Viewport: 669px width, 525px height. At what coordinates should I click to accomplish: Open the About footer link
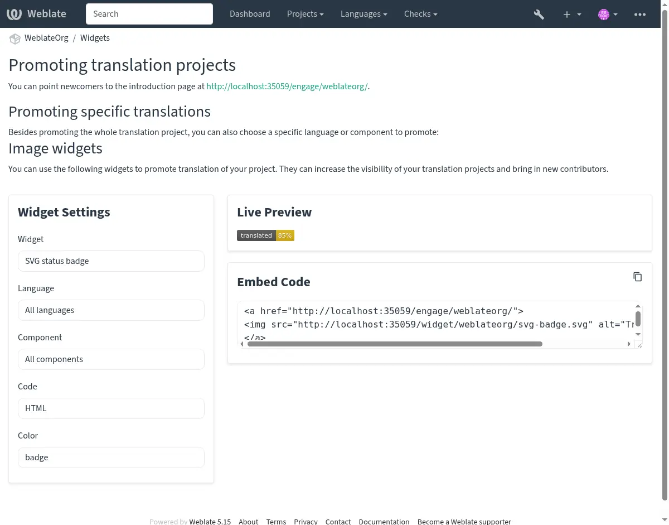249,522
